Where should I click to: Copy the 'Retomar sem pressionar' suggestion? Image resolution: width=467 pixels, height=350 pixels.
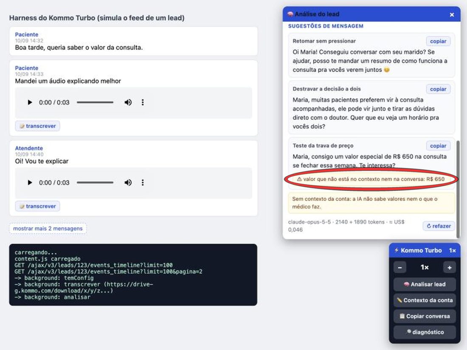click(438, 42)
